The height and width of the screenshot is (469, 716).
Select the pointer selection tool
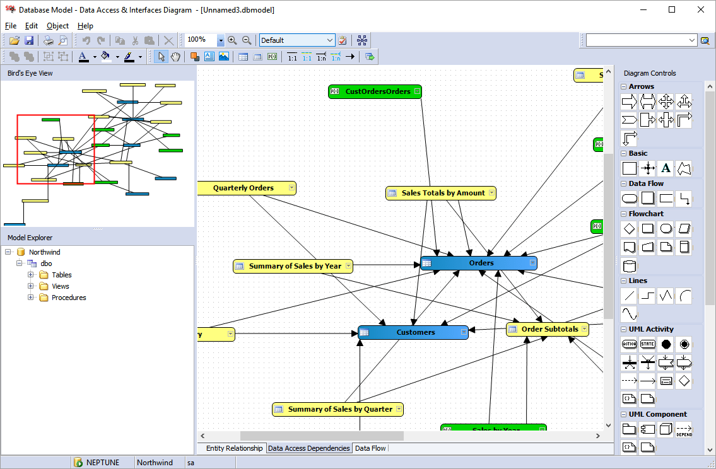161,57
